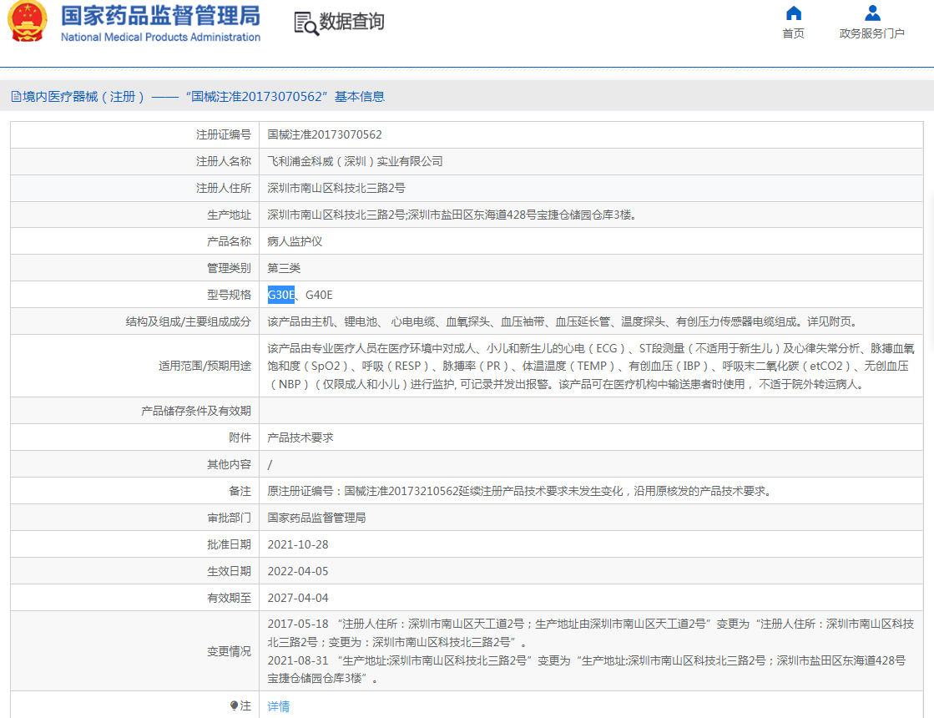934x718 pixels.
Task: Click the 国家药品监督管理局 site title
Action: pyautogui.click(x=161, y=16)
